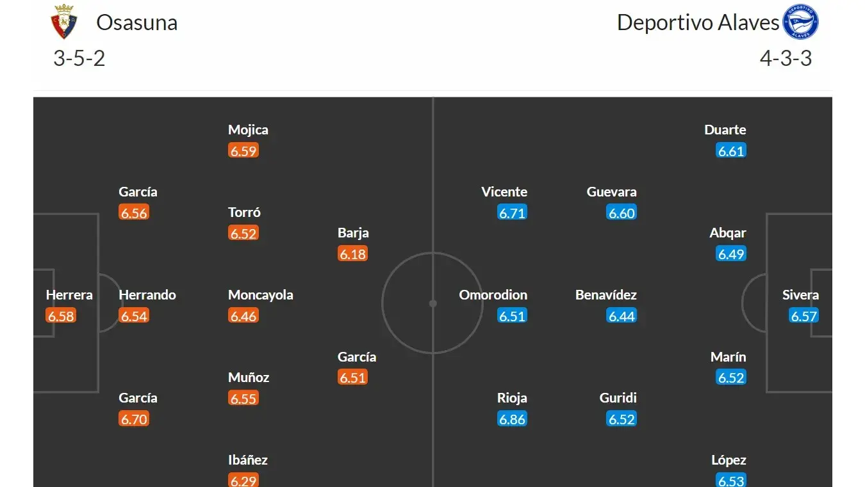Screen dimensions: 865x487
Task: Click Ibáñez's 6.29 rating badge
Action: click(243, 481)
